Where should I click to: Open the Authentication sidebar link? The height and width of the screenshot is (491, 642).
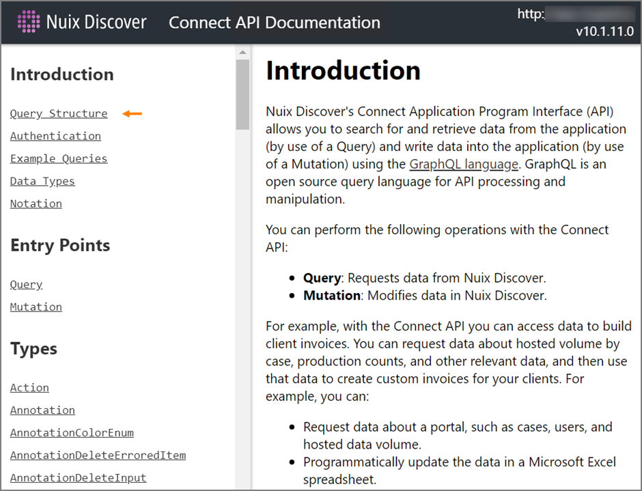(55, 136)
